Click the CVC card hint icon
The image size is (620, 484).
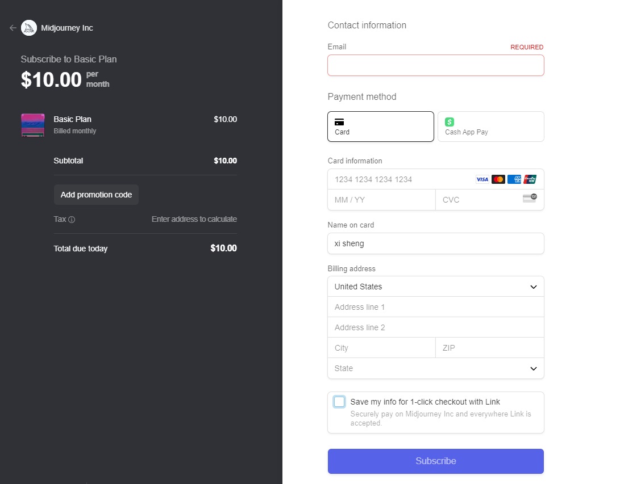[529, 198]
